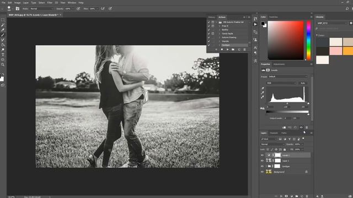Select the Autumn Evening action
Screen dimensions: 353x198
point(229,37)
